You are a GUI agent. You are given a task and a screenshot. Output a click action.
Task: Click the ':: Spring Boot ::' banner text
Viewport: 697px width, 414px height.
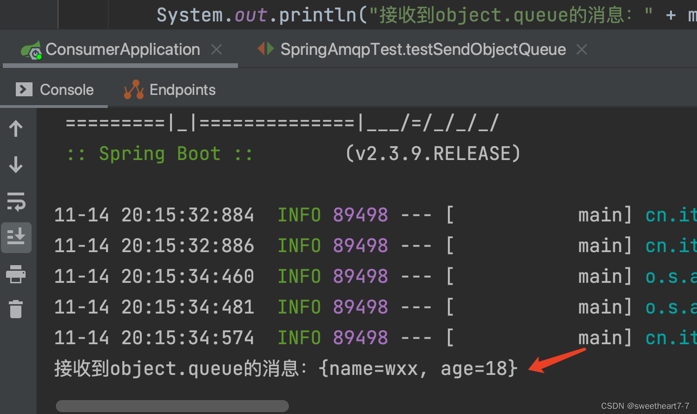pos(159,154)
